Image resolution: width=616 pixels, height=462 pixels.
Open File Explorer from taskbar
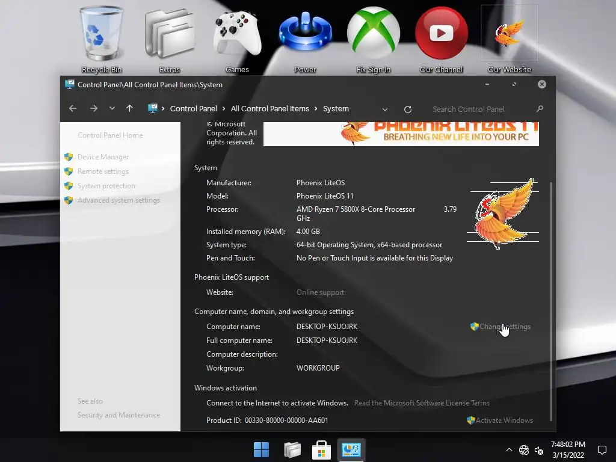[292, 449]
